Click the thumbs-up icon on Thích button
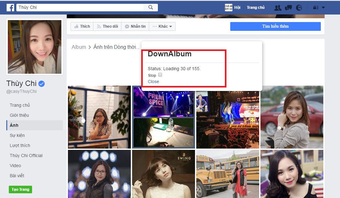 pyautogui.click(x=76, y=26)
